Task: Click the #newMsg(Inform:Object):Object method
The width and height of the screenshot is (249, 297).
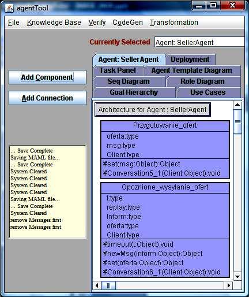Action: 153,254
